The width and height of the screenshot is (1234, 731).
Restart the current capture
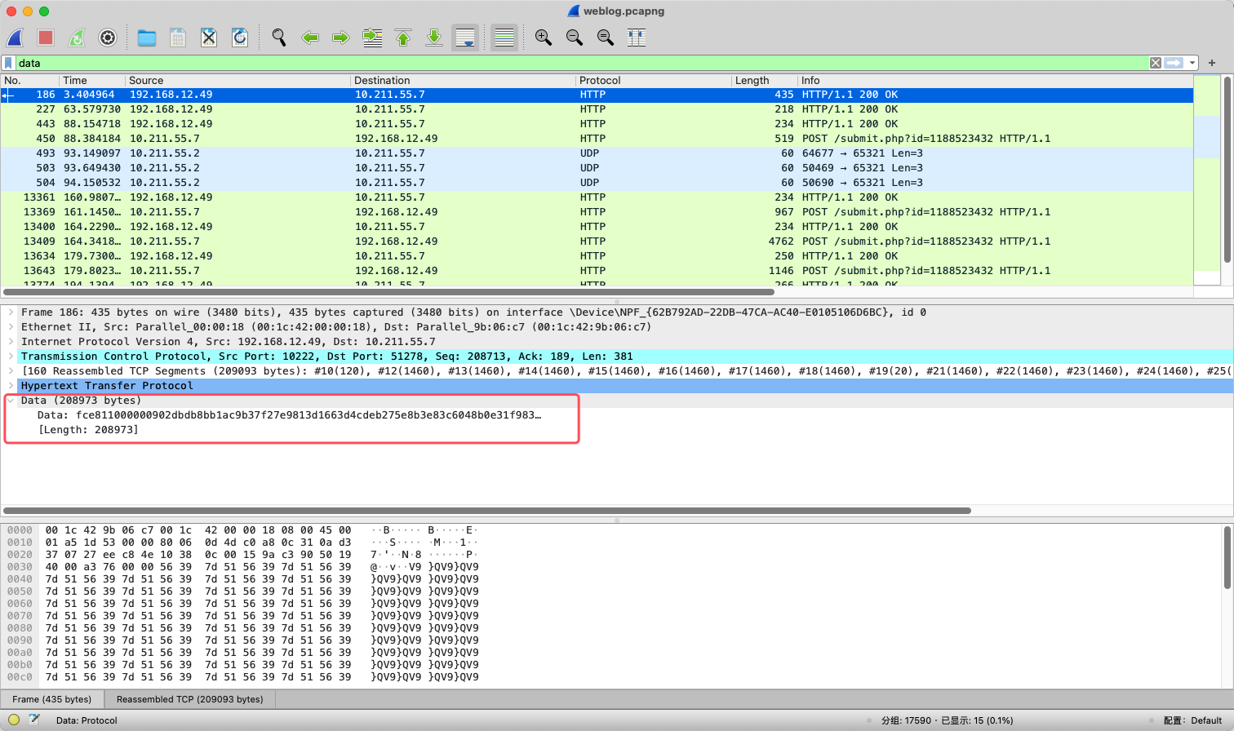77,38
